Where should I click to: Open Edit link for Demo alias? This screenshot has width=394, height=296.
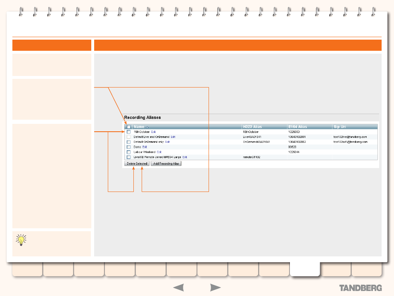pos(145,147)
